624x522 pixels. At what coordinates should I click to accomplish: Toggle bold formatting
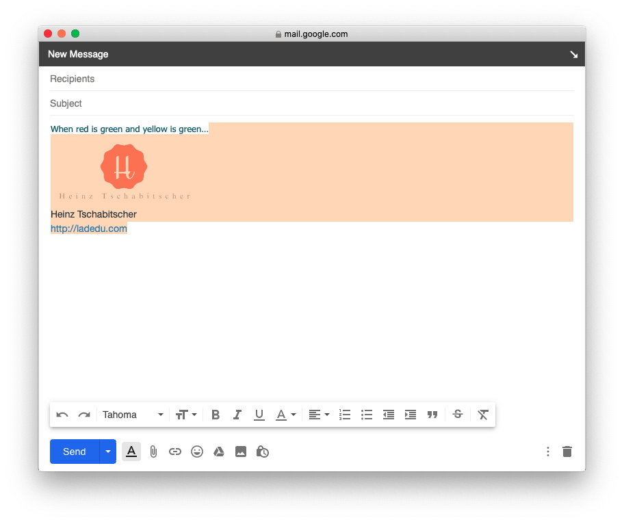[x=216, y=415]
